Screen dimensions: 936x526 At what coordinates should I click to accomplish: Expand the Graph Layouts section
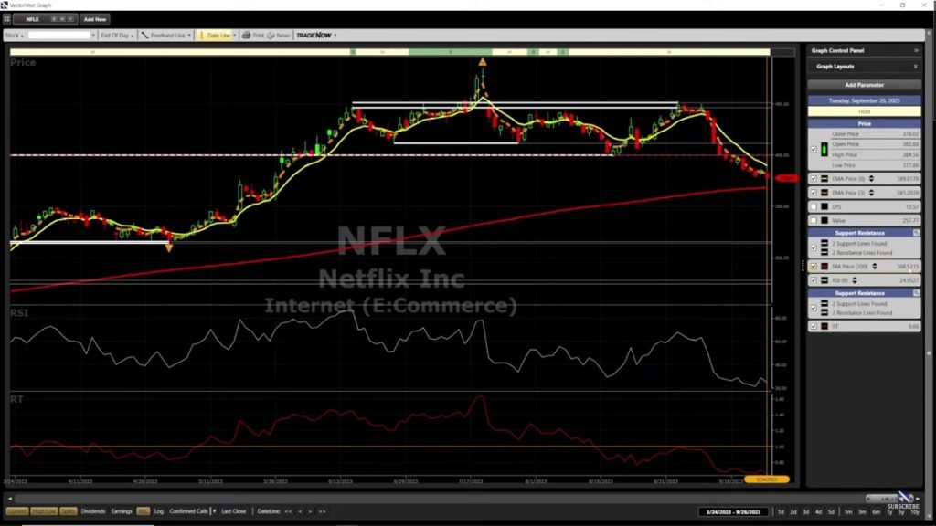(916, 67)
